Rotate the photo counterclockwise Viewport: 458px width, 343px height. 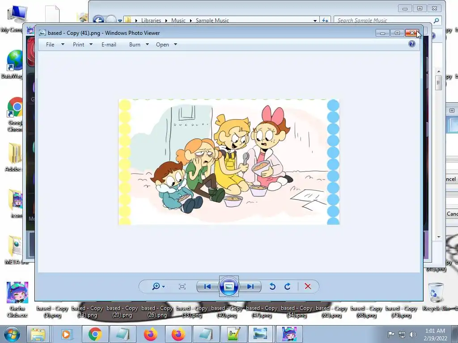coord(272,286)
